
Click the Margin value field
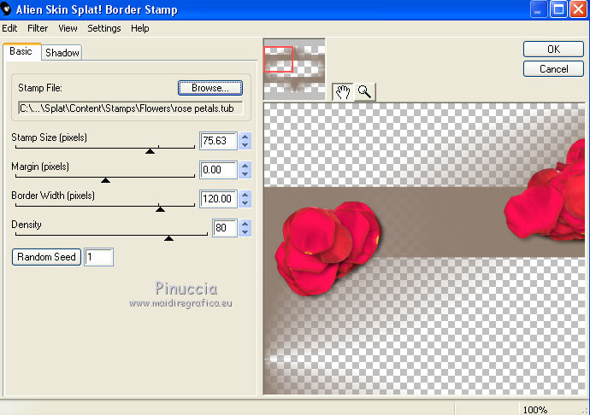click(218, 170)
